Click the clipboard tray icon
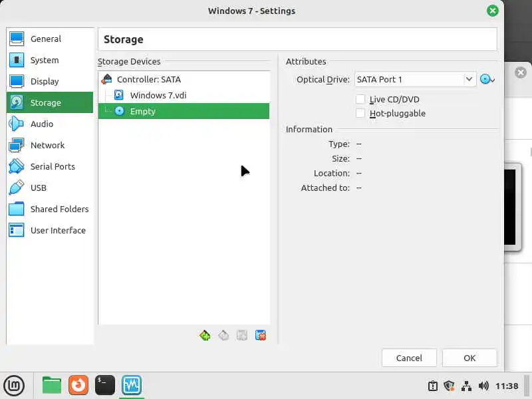This screenshot has width=532, height=399. (433, 386)
